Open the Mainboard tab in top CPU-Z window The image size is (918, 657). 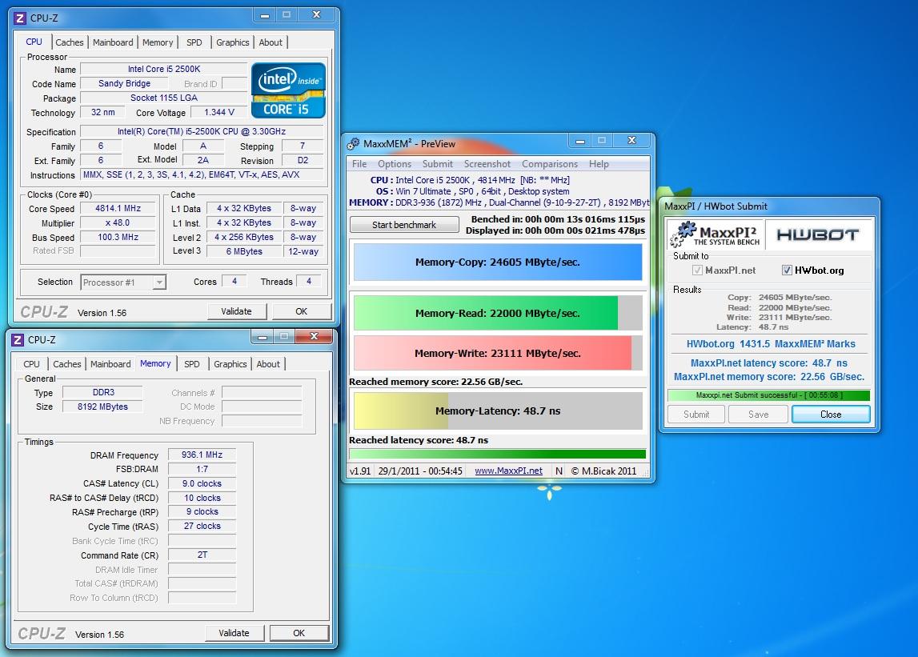pos(113,42)
